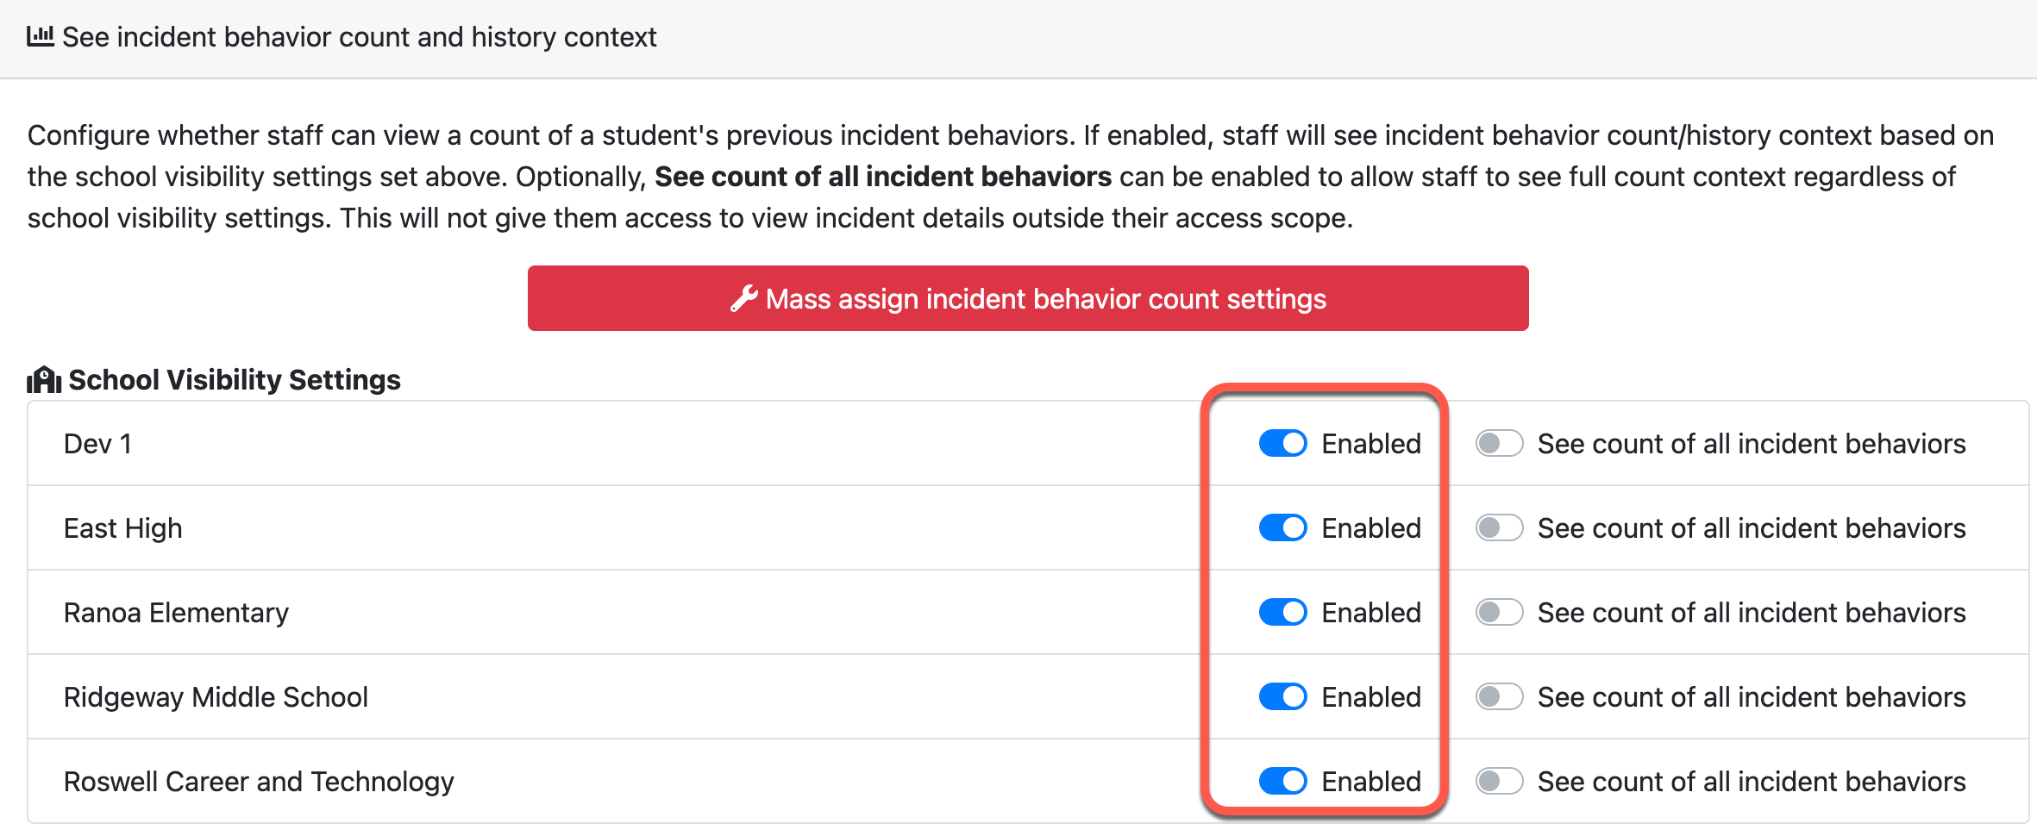This screenshot has width=2037, height=836.
Task: Click the wrench icon on red button
Action: pos(743,298)
